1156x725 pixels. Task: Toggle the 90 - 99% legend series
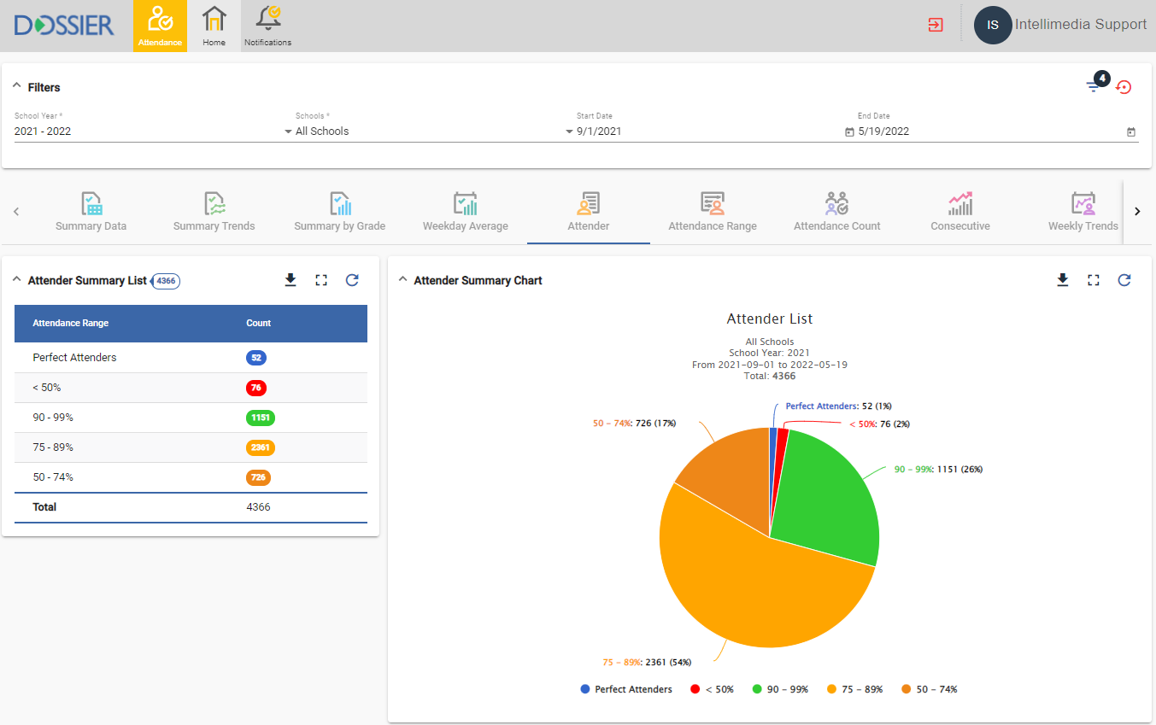coord(780,689)
